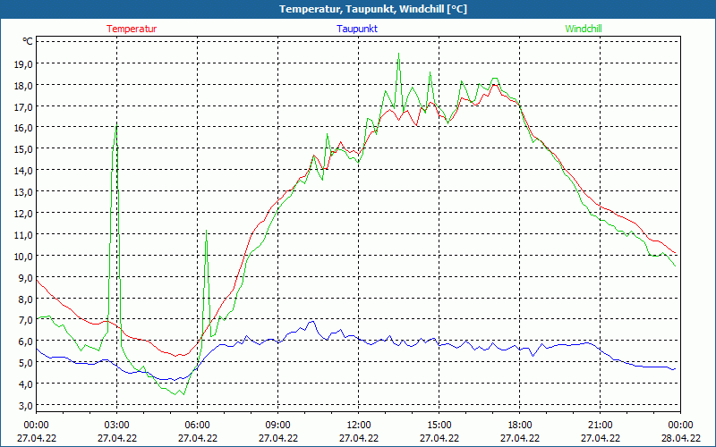
Task: Click the '21:00' time label
Action: coord(600,426)
